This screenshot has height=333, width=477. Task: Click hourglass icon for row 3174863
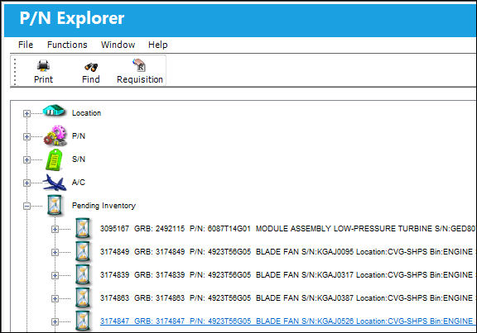tap(83, 297)
